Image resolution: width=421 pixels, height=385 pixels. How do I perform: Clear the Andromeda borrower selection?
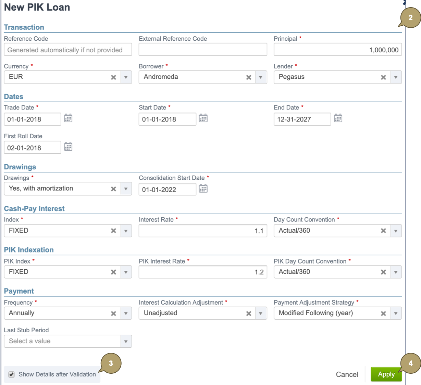tap(249, 77)
